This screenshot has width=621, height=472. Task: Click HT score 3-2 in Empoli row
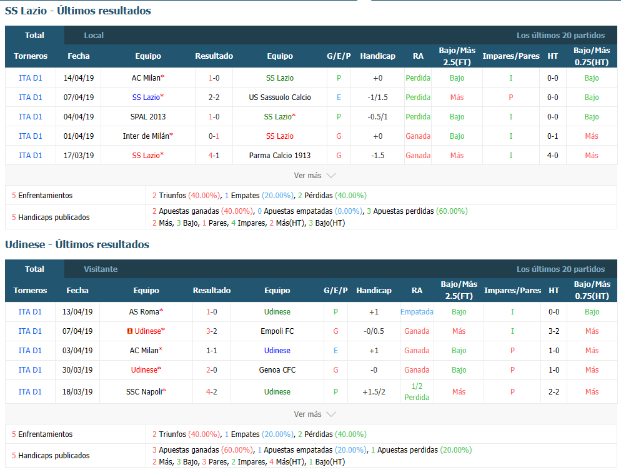point(554,331)
